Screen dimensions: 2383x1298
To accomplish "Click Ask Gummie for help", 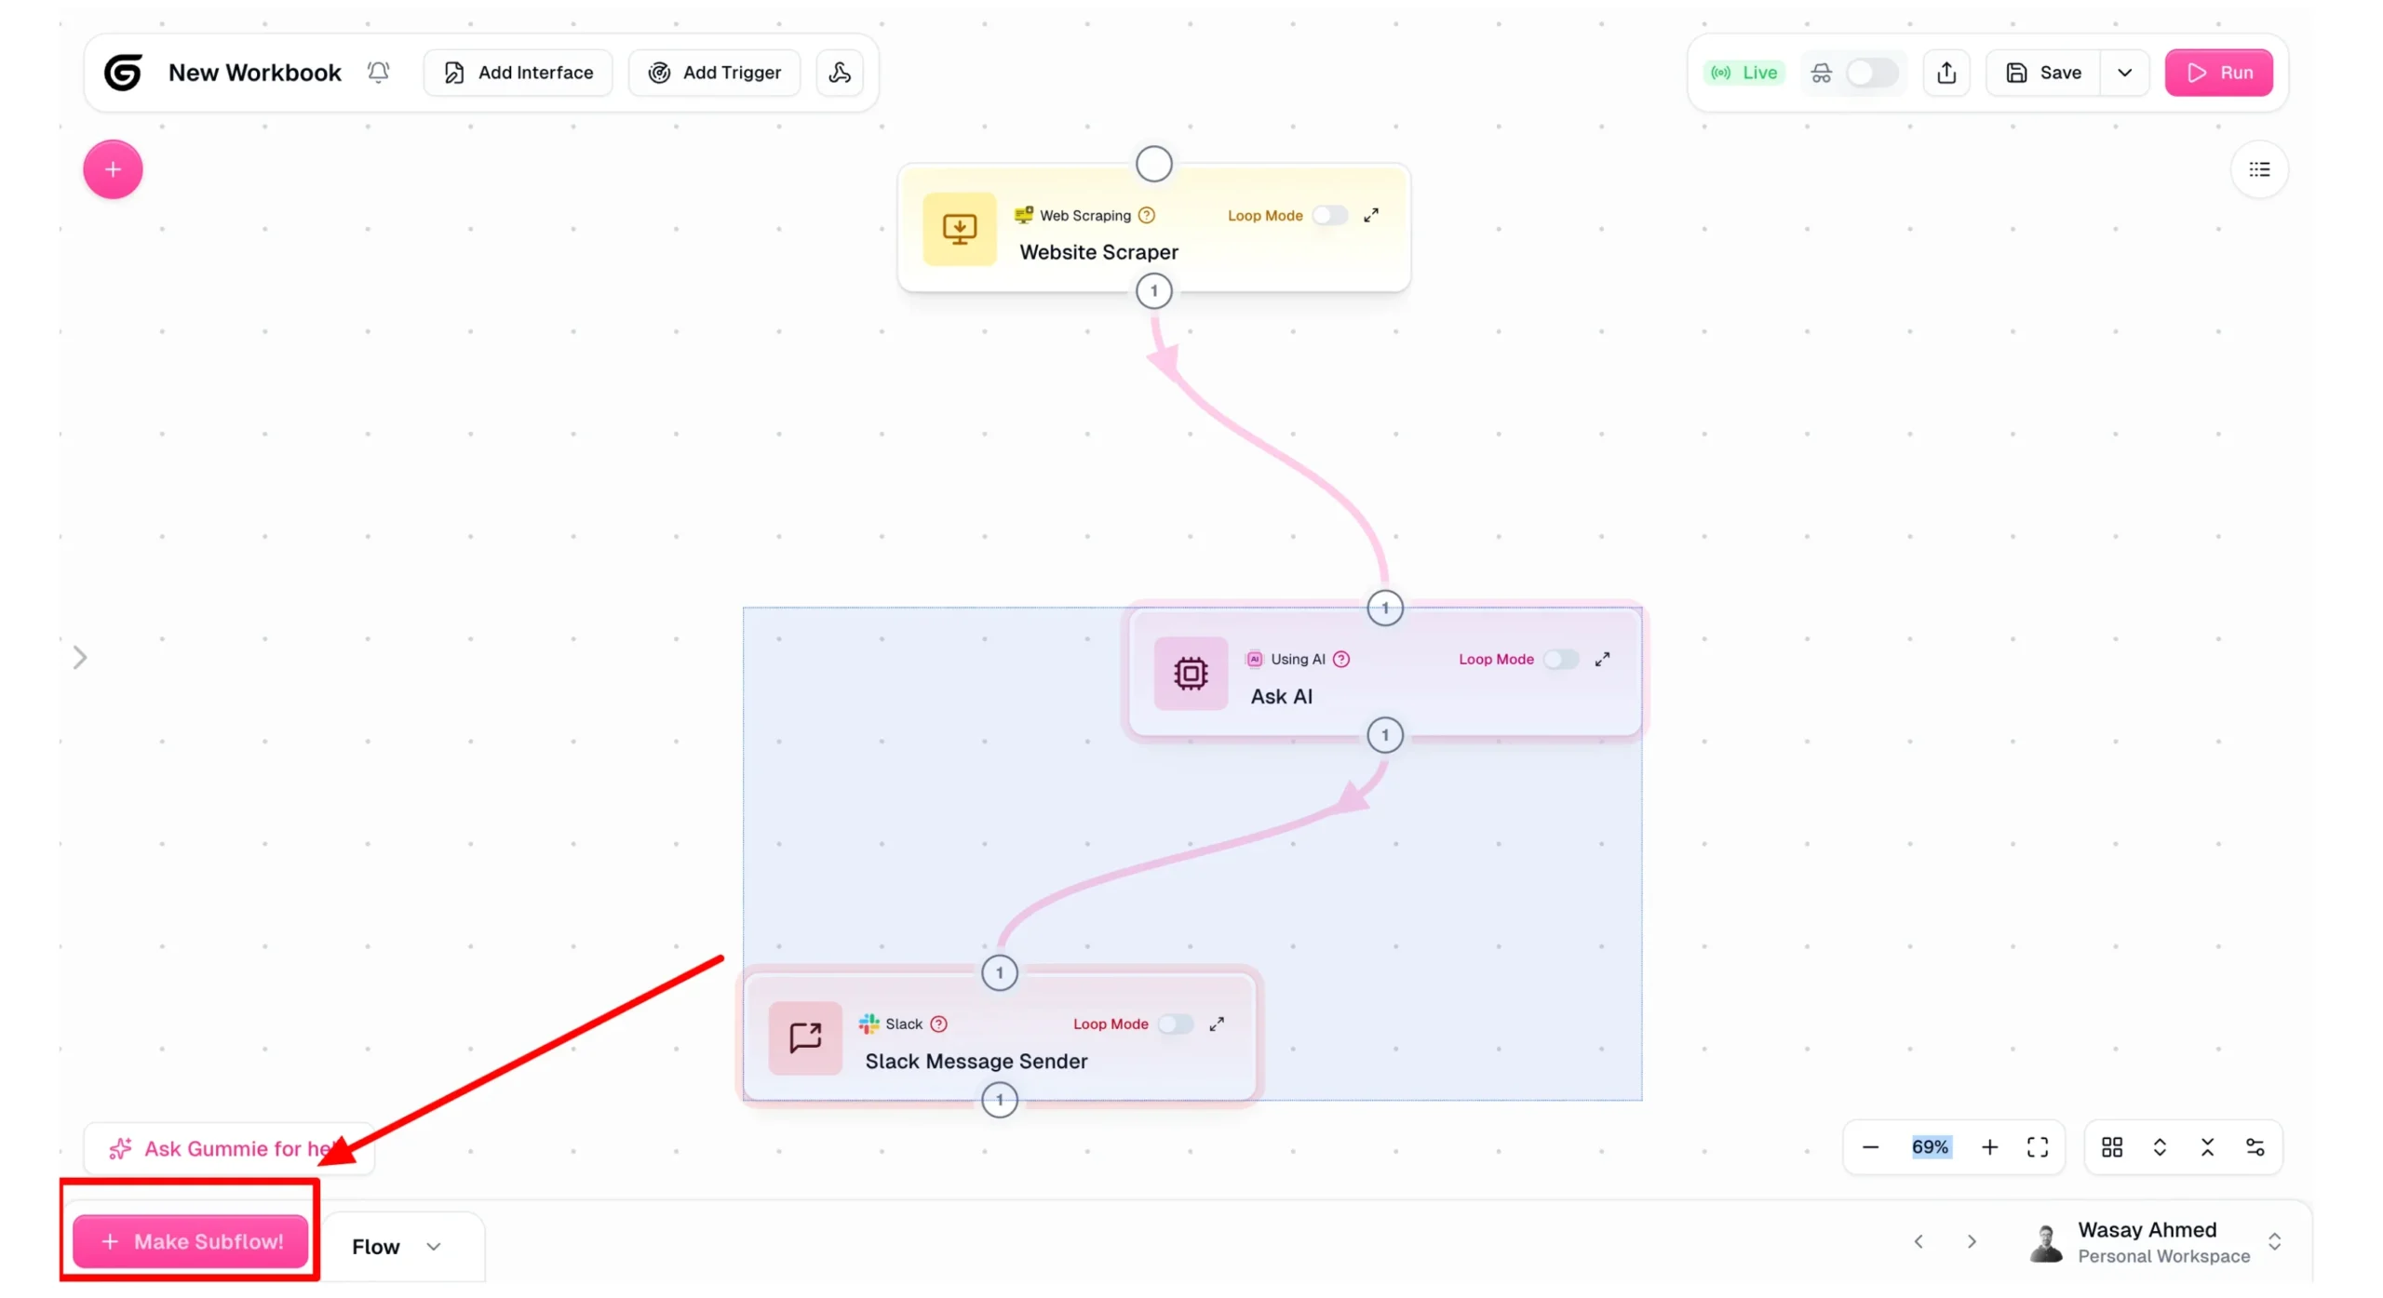I will [229, 1149].
